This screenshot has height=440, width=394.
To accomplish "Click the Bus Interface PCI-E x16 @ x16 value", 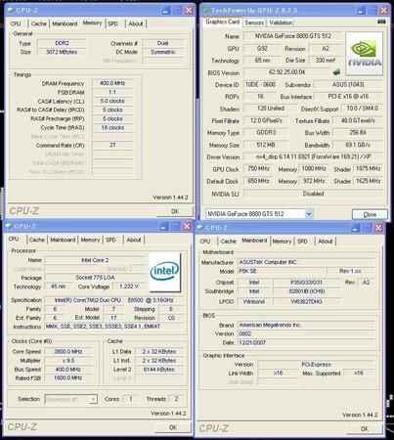I will pyautogui.click(x=348, y=97).
